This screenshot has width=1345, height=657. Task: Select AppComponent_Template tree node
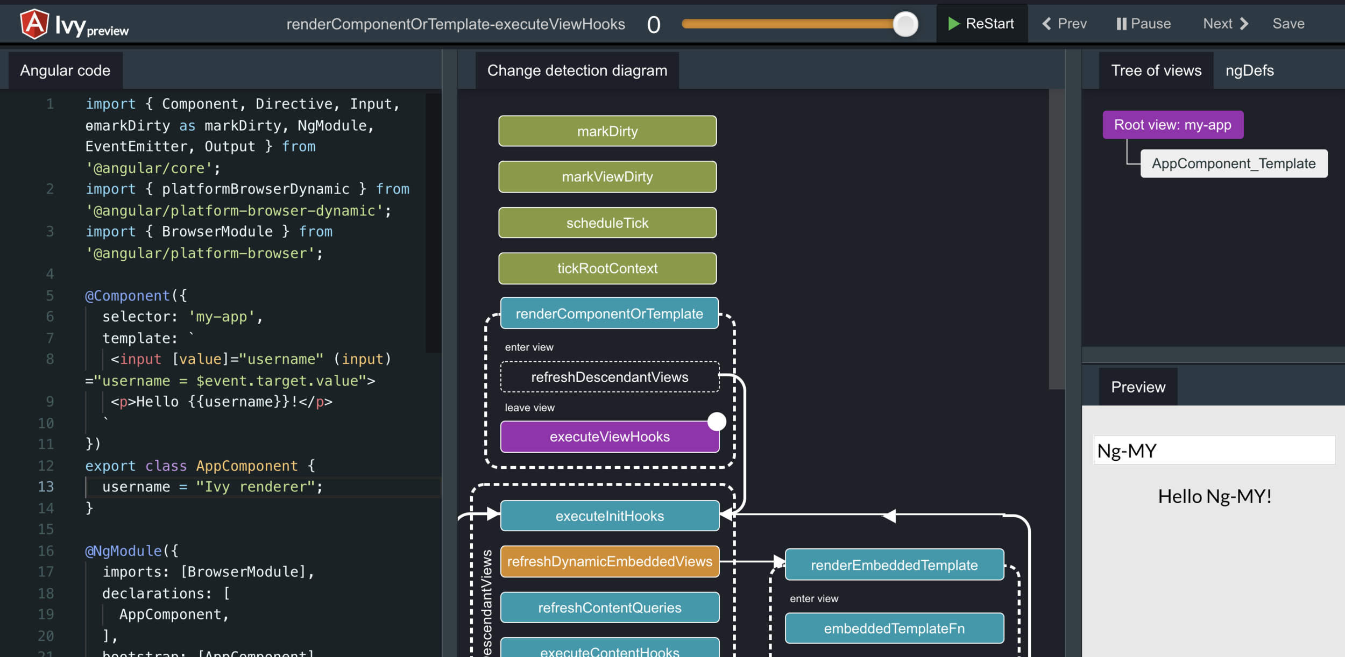[x=1233, y=163]
